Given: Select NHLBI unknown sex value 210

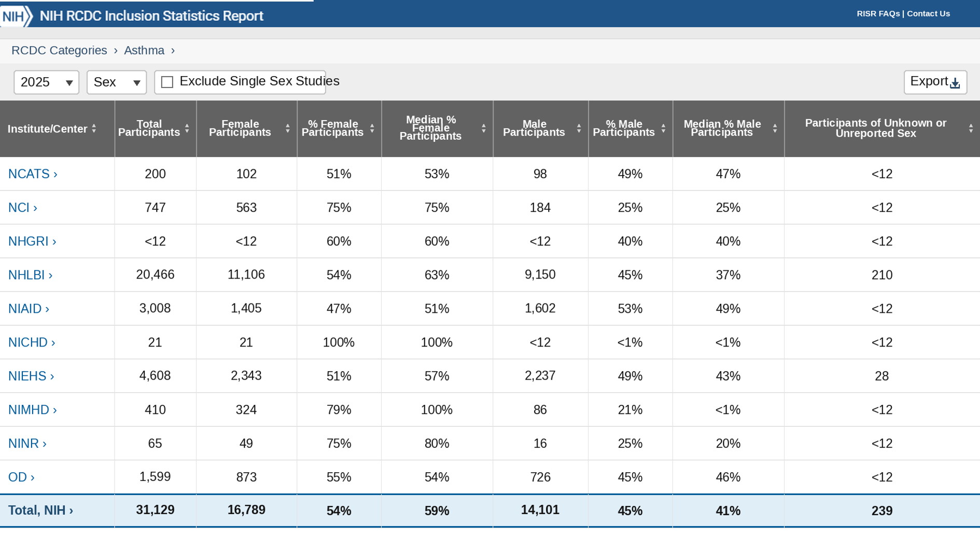Looking at the screenshot, I should pyautogui.click(x=882, y=275).
